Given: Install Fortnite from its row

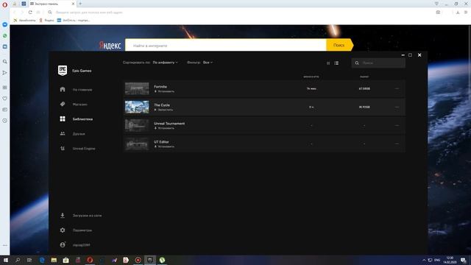Looking at the screenshot, I should click(164, 91).
